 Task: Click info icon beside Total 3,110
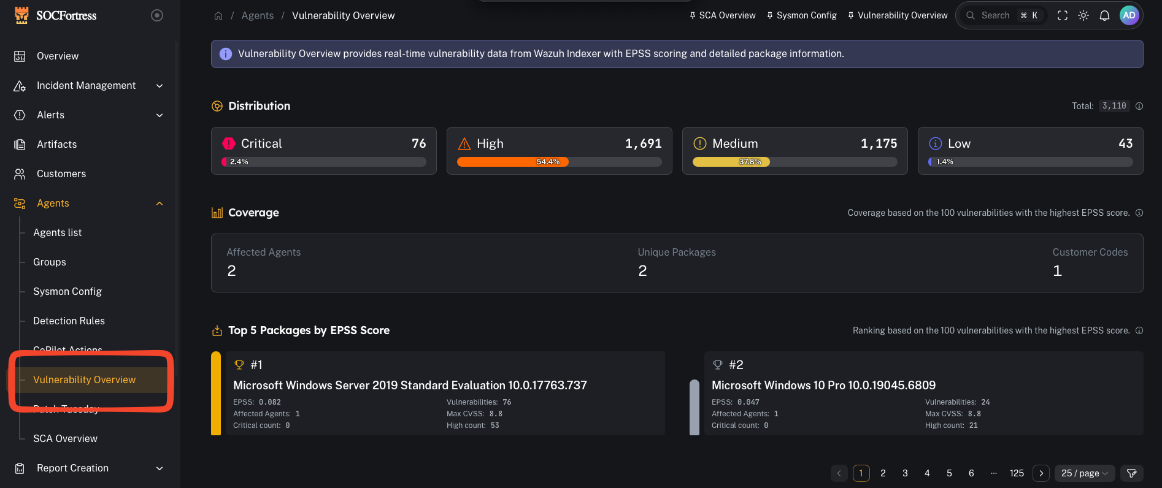pyautogui.click(x=1139, y=106)
